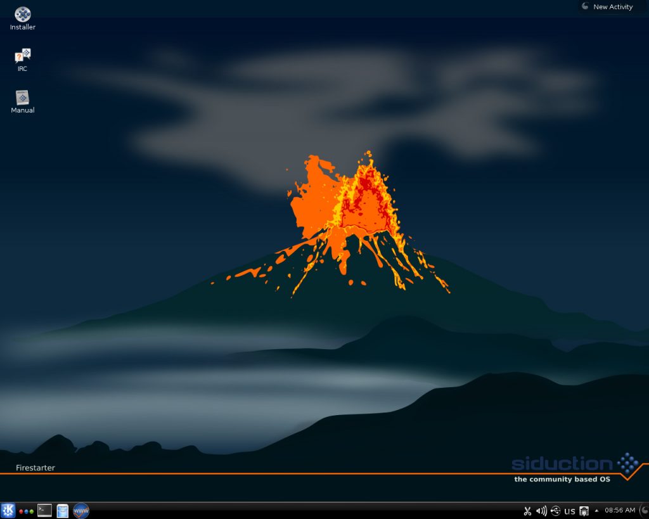Open the KDE application launcher menu
Image resolution: width=649 pixels, height=519 pixels.
pos(8,511)
